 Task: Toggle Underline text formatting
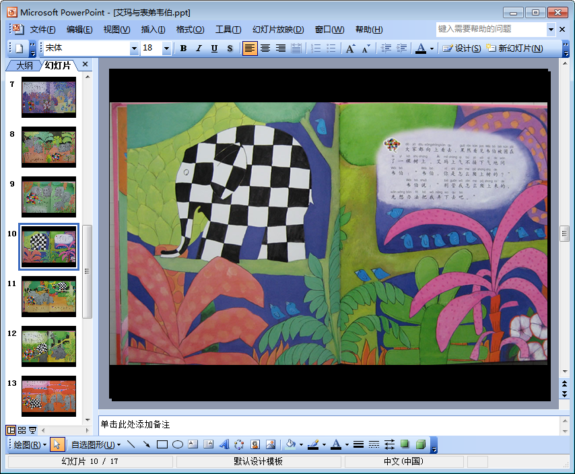(x=214, y=48)
